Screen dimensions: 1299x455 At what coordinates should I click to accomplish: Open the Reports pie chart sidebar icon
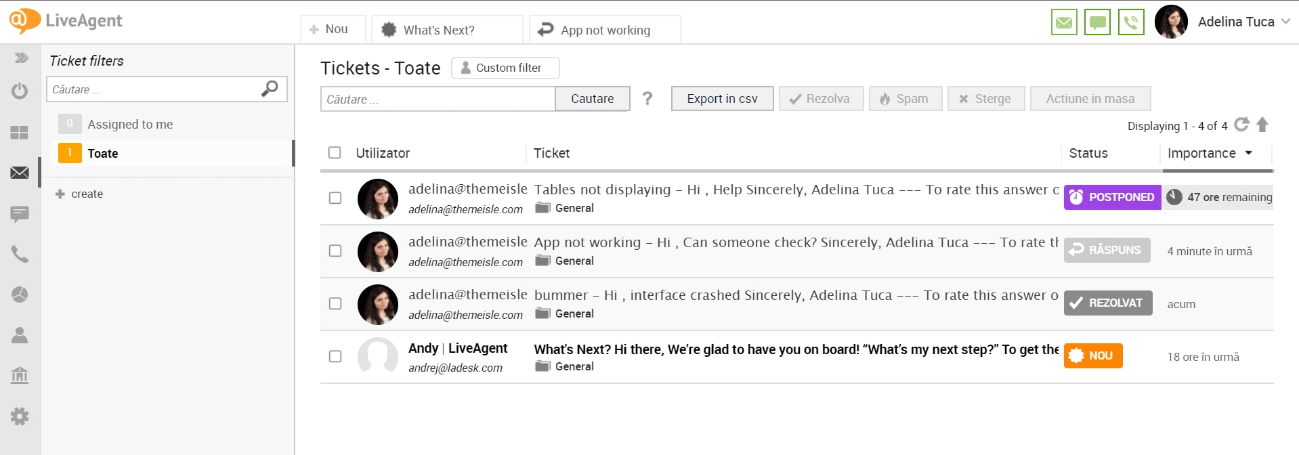tap(20, 295)
